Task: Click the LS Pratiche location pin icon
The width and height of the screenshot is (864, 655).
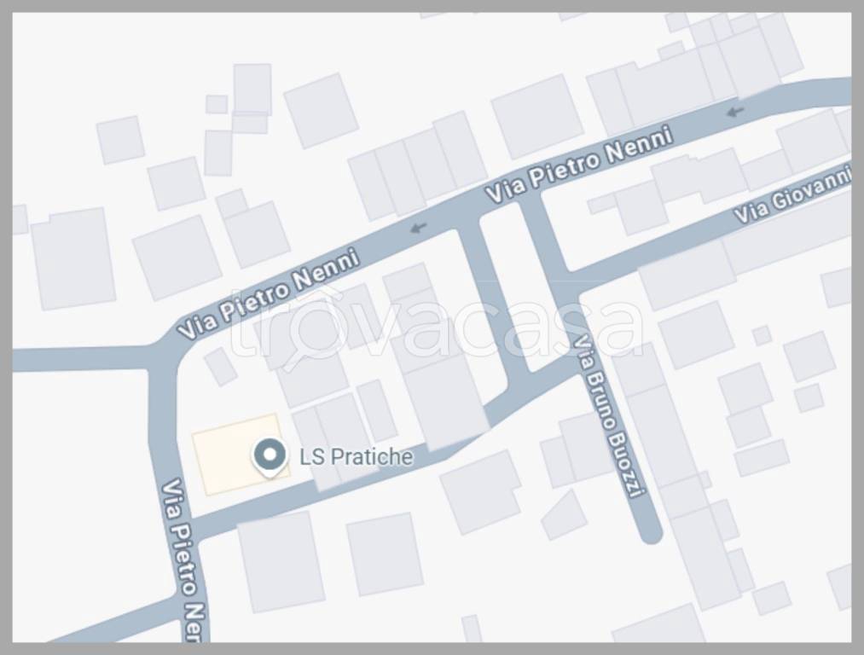Action: point(270,458)
